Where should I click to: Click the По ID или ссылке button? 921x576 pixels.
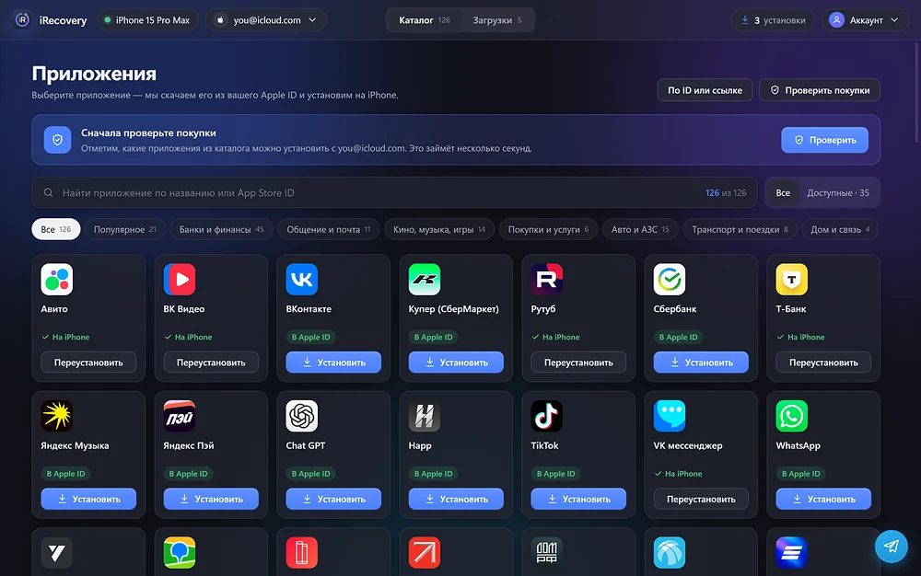point(705,90)
